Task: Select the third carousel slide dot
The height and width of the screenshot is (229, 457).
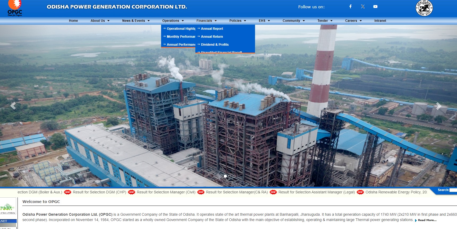Action: [x=230, y=176]
